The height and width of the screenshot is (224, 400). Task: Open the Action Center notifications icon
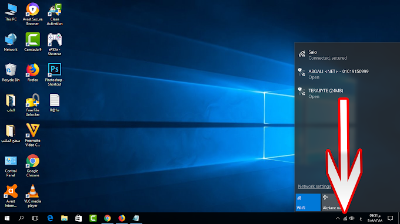391,218
